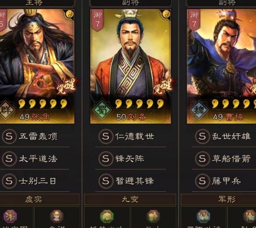256x228 pixels.
Task: Click the purple hexagon icon under 虚实
Action: pyautogui.click(x=10, y=217)
